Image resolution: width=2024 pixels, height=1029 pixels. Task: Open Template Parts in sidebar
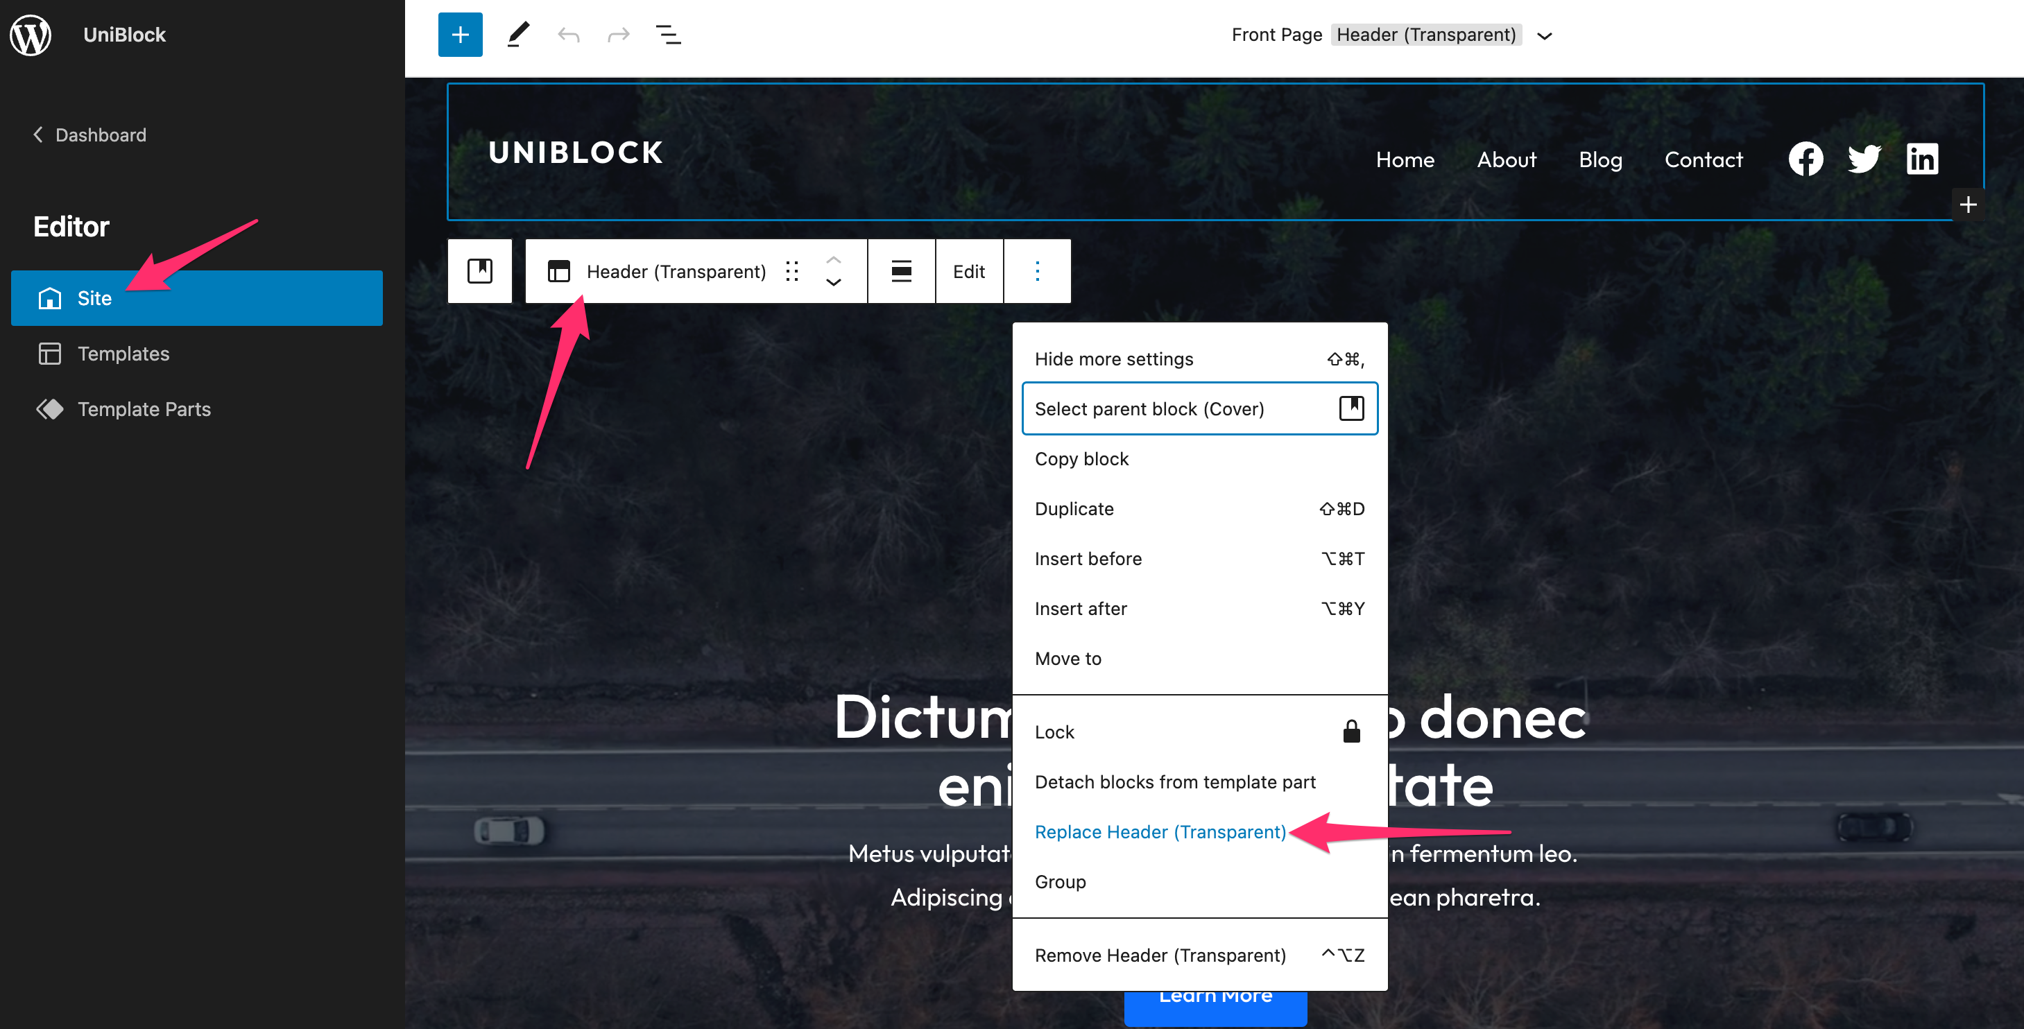coord(144,409)
